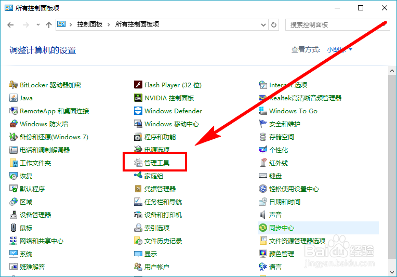
Task: Click the Windows 防火墙 brick wall icon
Action: coord(13,124)
